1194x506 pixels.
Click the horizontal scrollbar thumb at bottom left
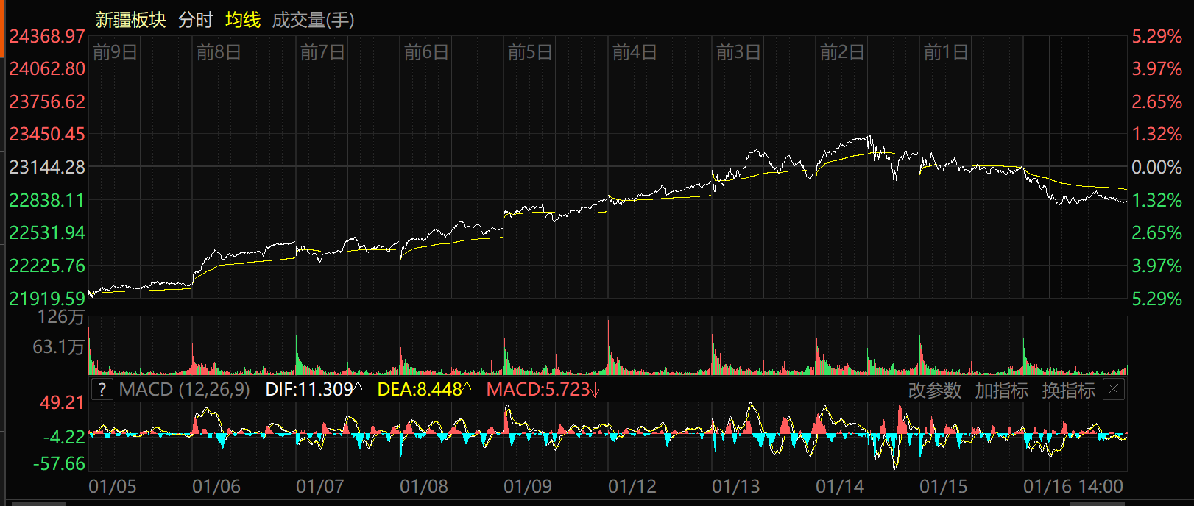coord(38,504)
